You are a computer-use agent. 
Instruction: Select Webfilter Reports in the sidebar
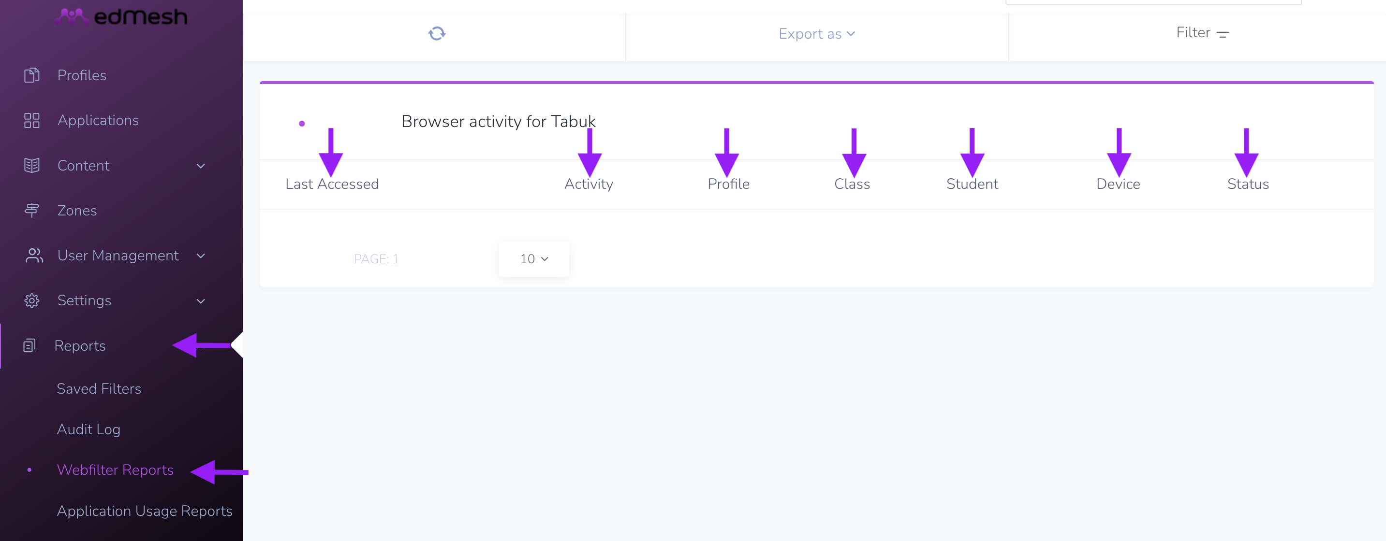115,470
